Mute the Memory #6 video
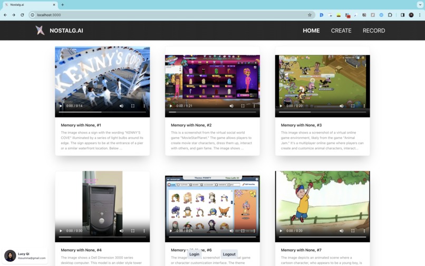The width and height of the screenshot is (425, 266). (x=231, y=231)
